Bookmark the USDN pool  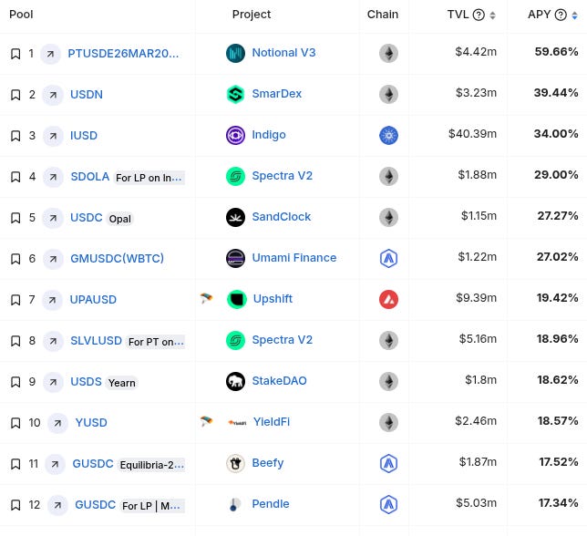click(15, 95)
